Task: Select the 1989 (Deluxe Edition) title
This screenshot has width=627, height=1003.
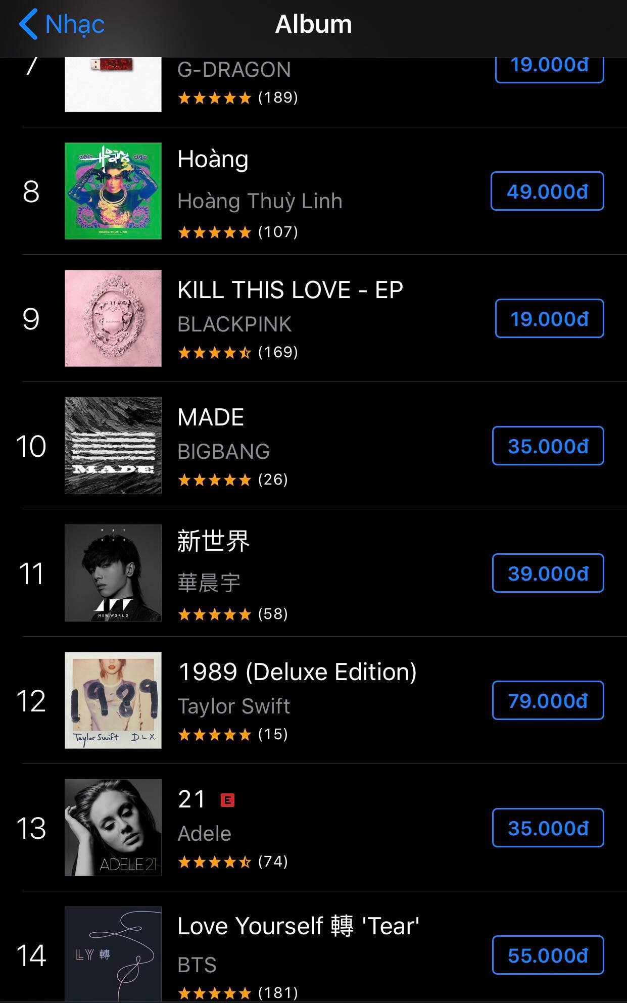Action: tap(297, 672)
